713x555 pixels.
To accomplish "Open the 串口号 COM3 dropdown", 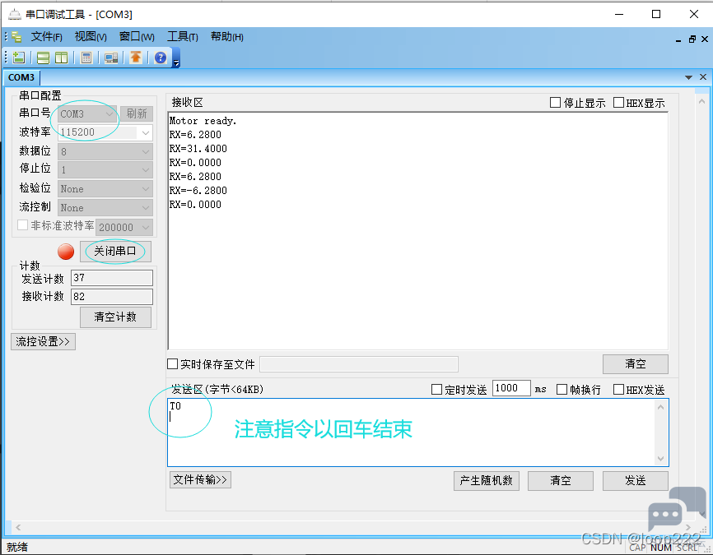I will pyautogui.click(x=87, y=113).
